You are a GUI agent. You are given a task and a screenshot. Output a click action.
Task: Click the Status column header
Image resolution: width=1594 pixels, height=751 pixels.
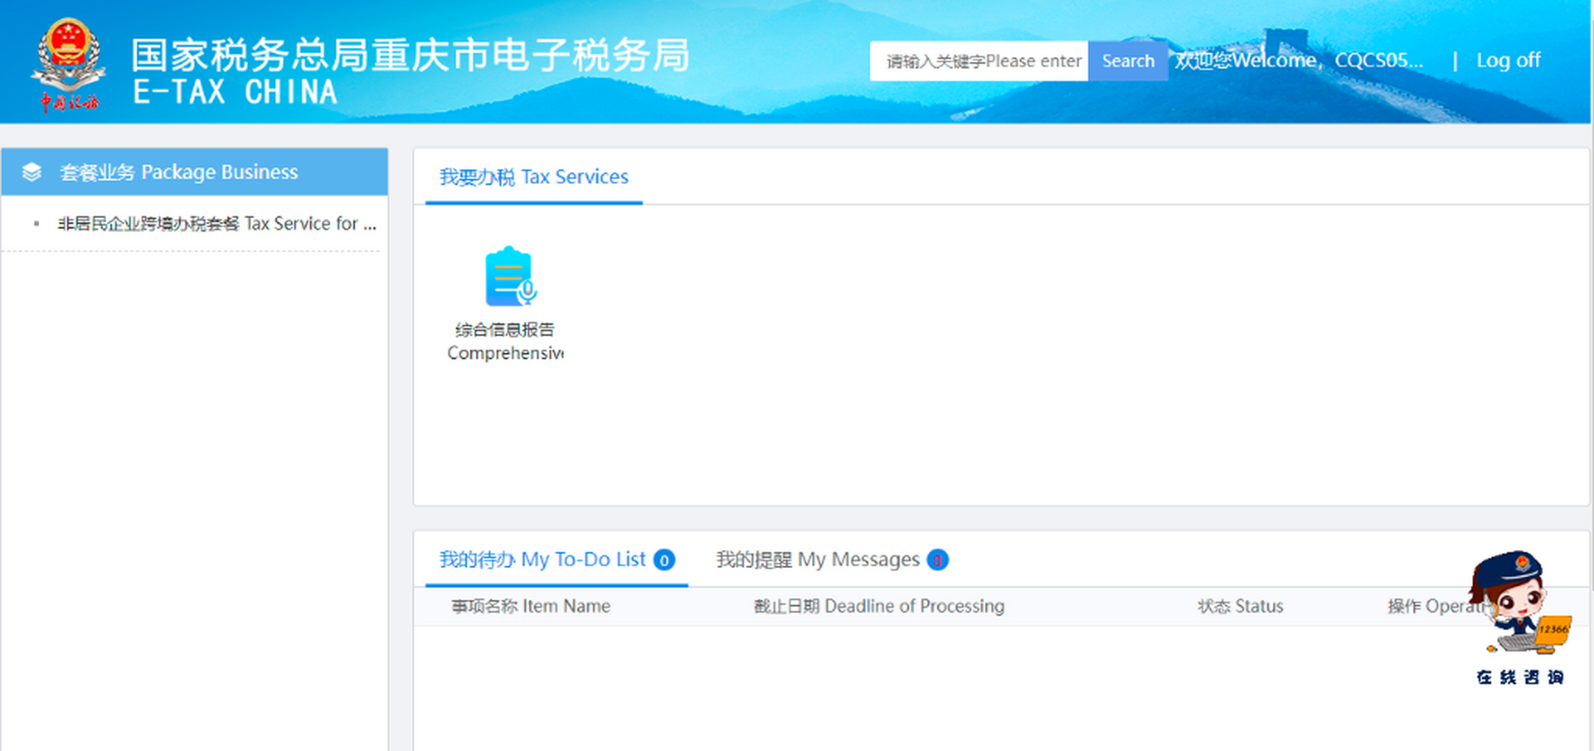1239,606
